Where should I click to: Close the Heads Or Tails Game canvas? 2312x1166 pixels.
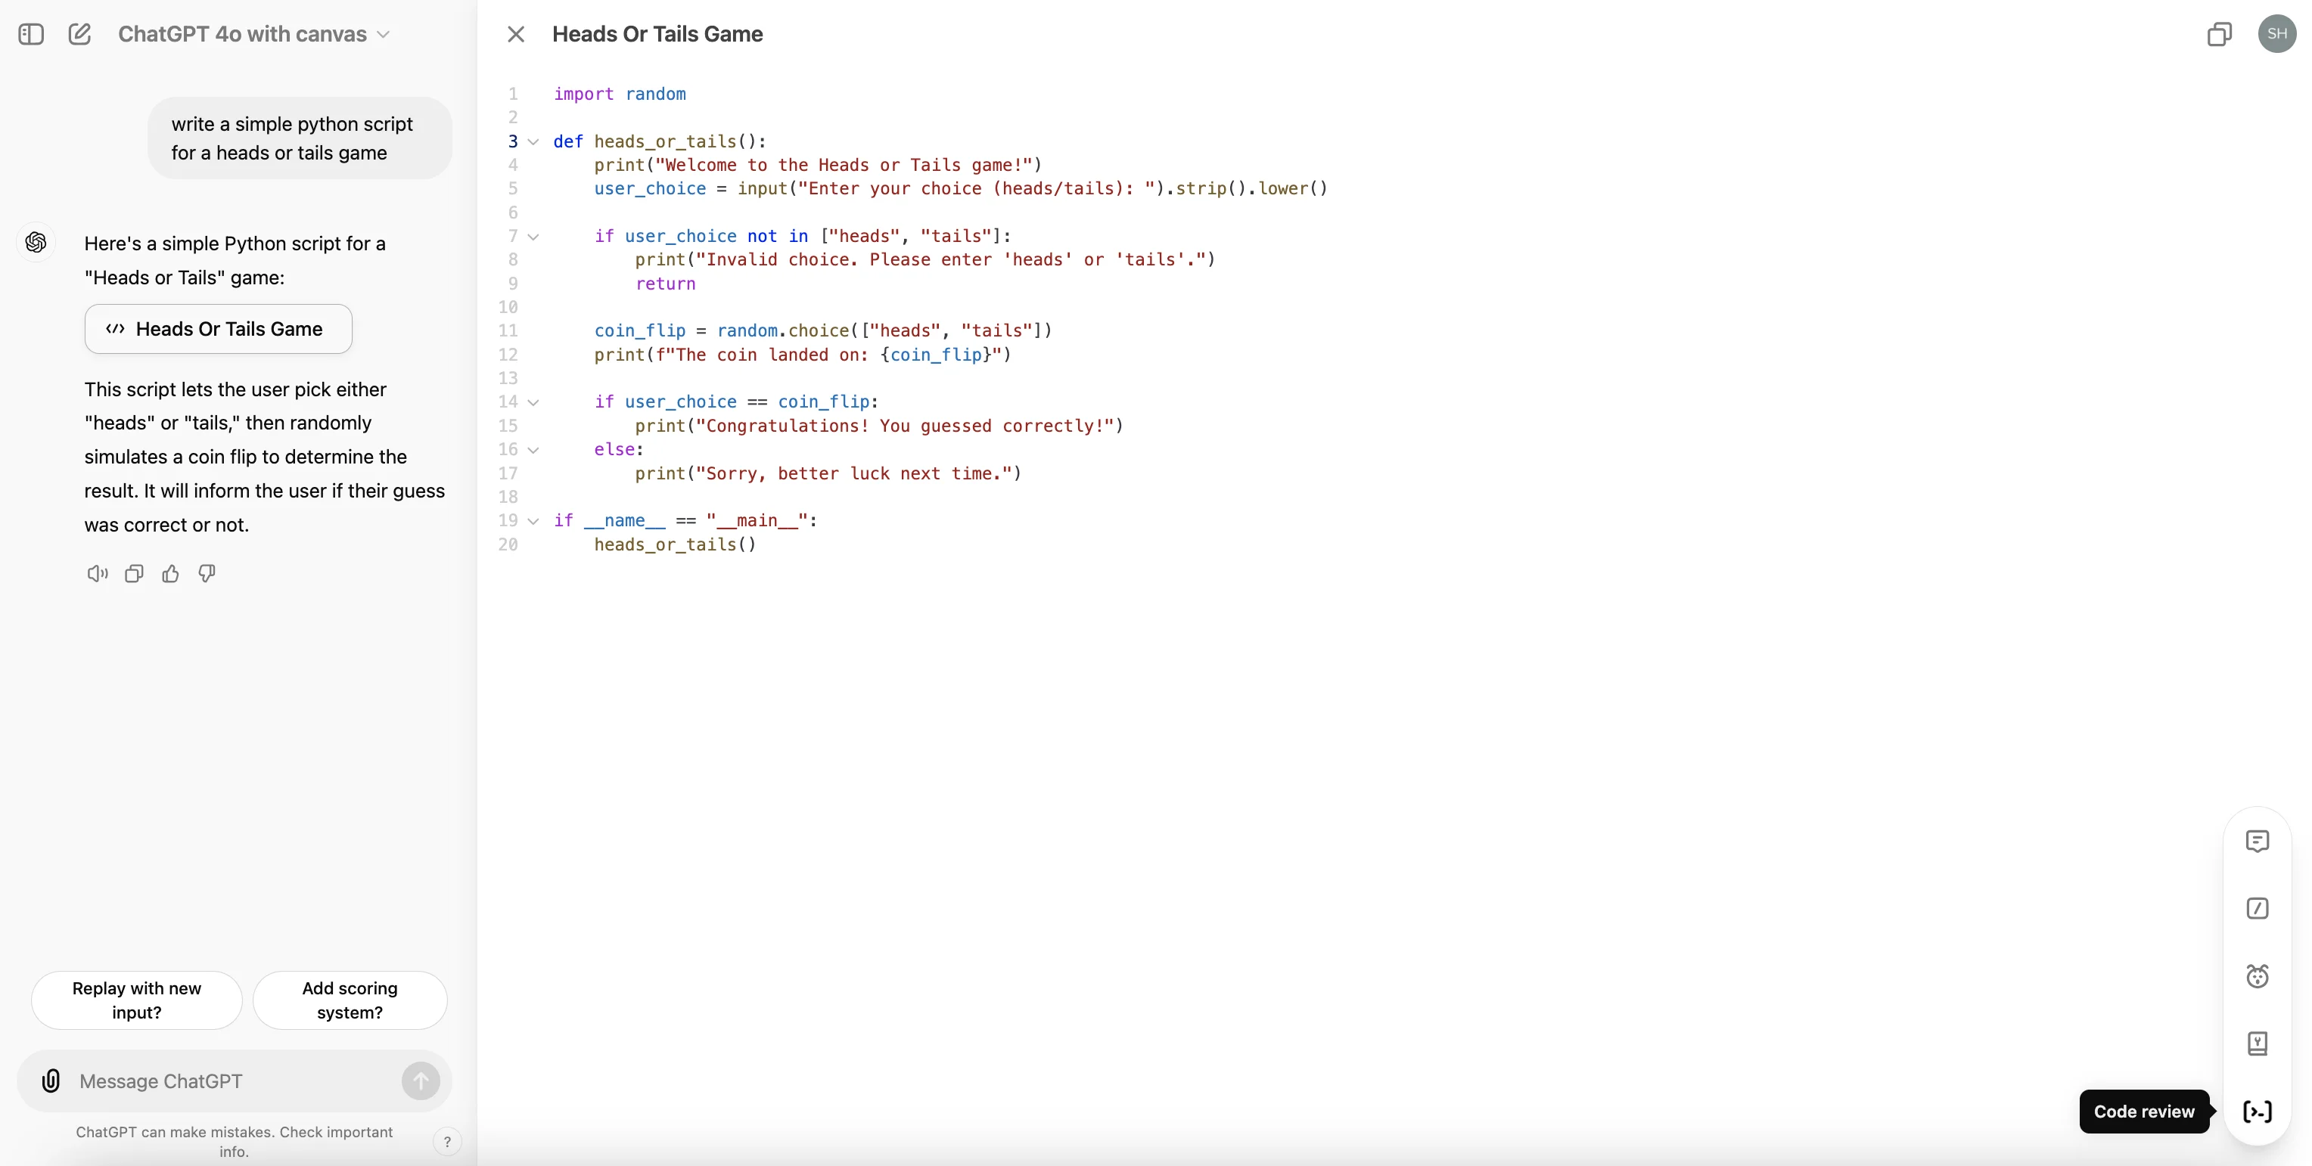click(x=515, y=34)
